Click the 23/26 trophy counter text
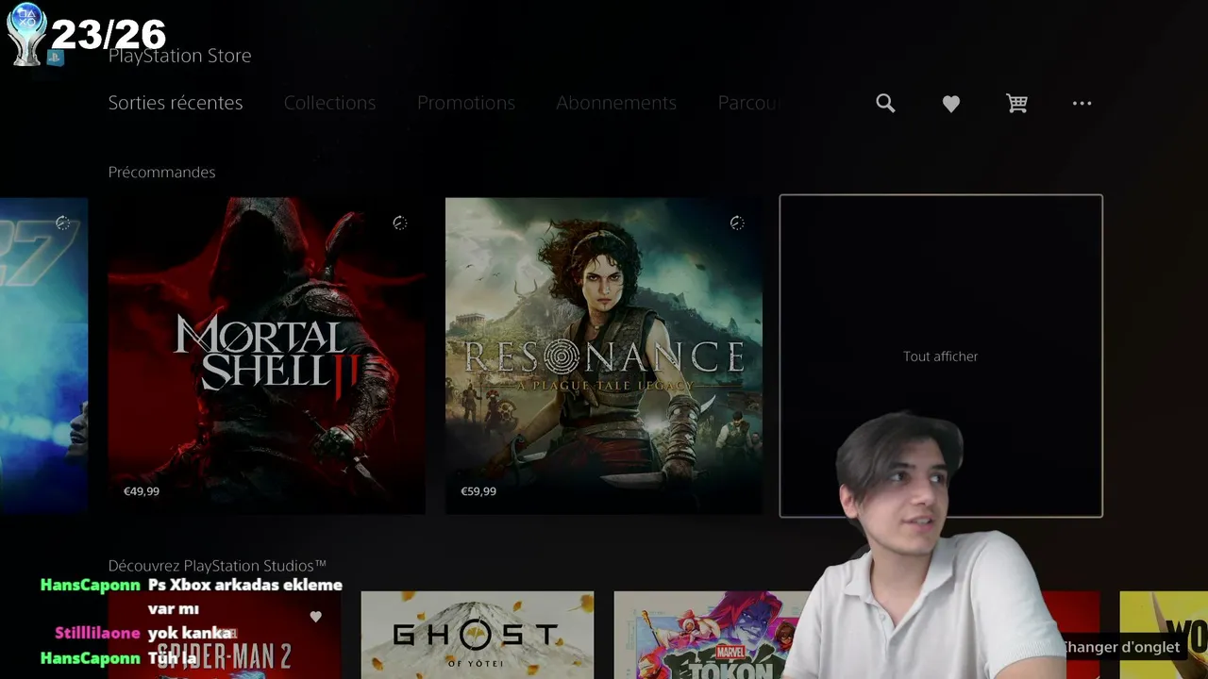Image resolution: width=1208 pixels, height=679 pixels. click(109, 35)
